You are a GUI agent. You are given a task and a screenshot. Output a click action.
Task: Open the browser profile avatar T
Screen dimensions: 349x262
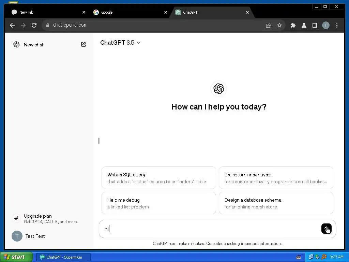(325, 25)
